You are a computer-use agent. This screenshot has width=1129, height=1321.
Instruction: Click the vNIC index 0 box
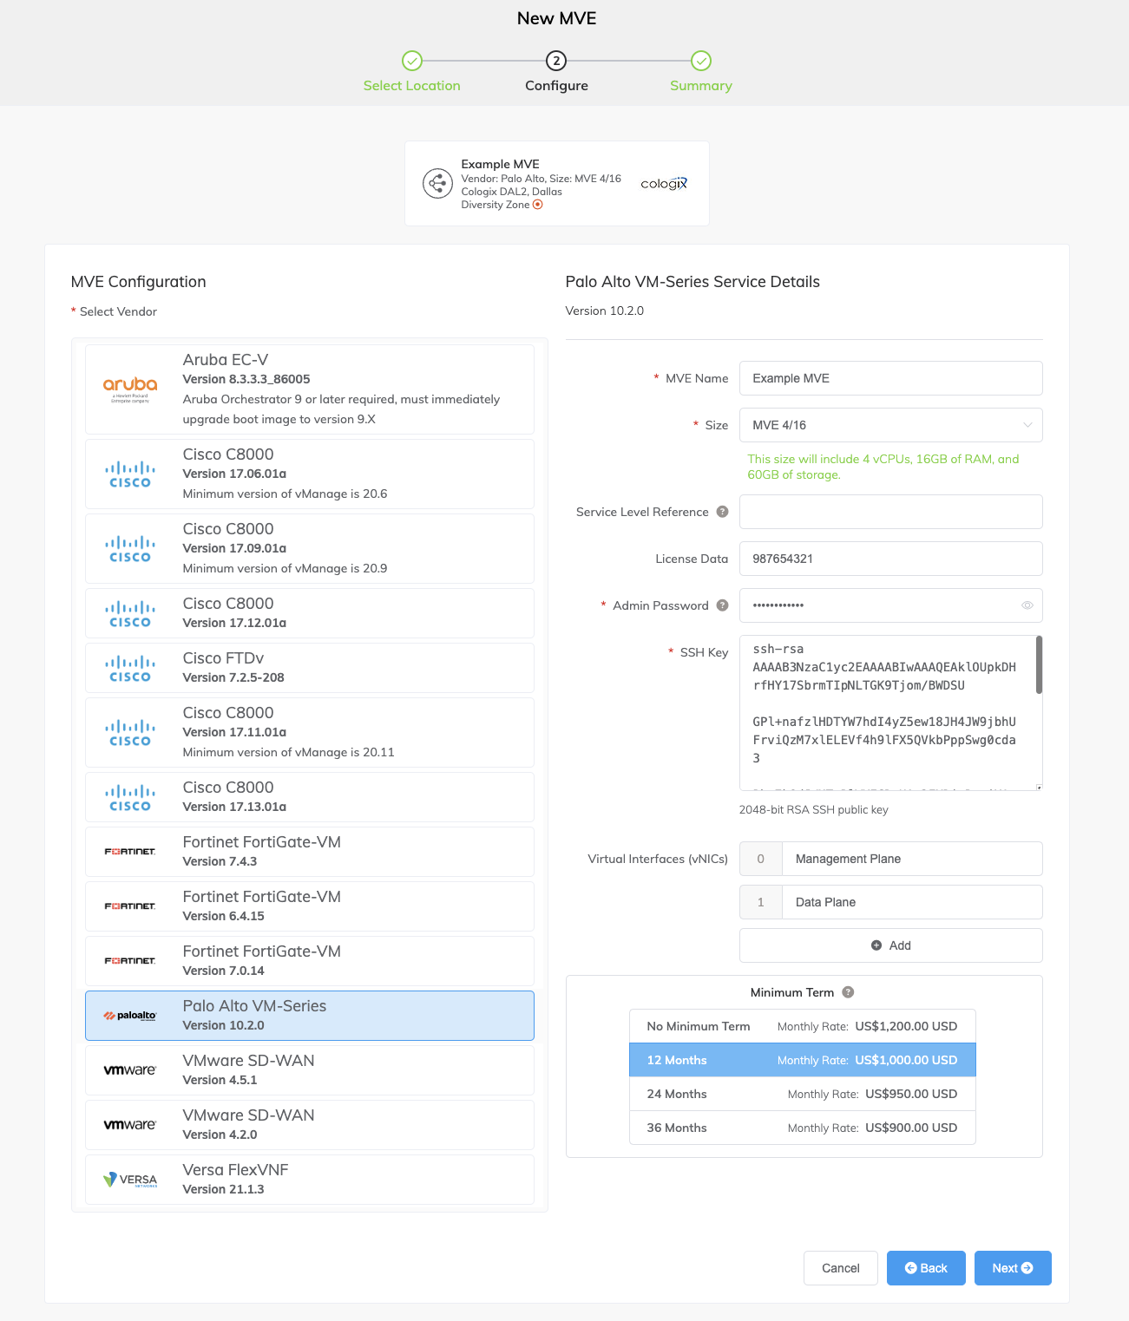761,859
